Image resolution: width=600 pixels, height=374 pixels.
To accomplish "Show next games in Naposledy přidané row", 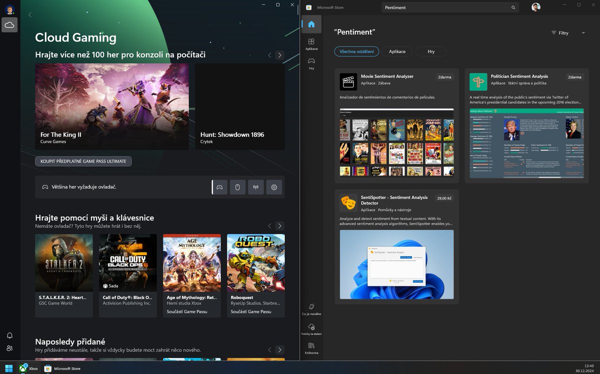I will pos(280,349).
